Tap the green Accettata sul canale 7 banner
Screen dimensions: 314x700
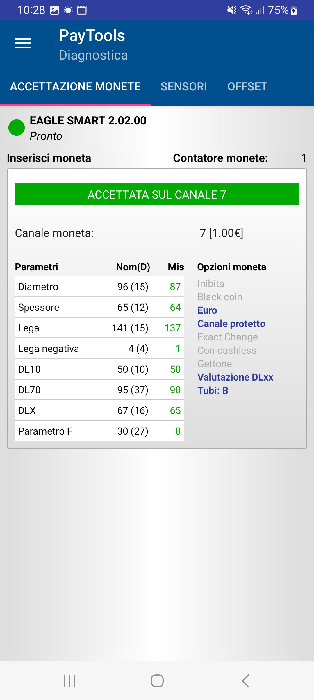157,194
